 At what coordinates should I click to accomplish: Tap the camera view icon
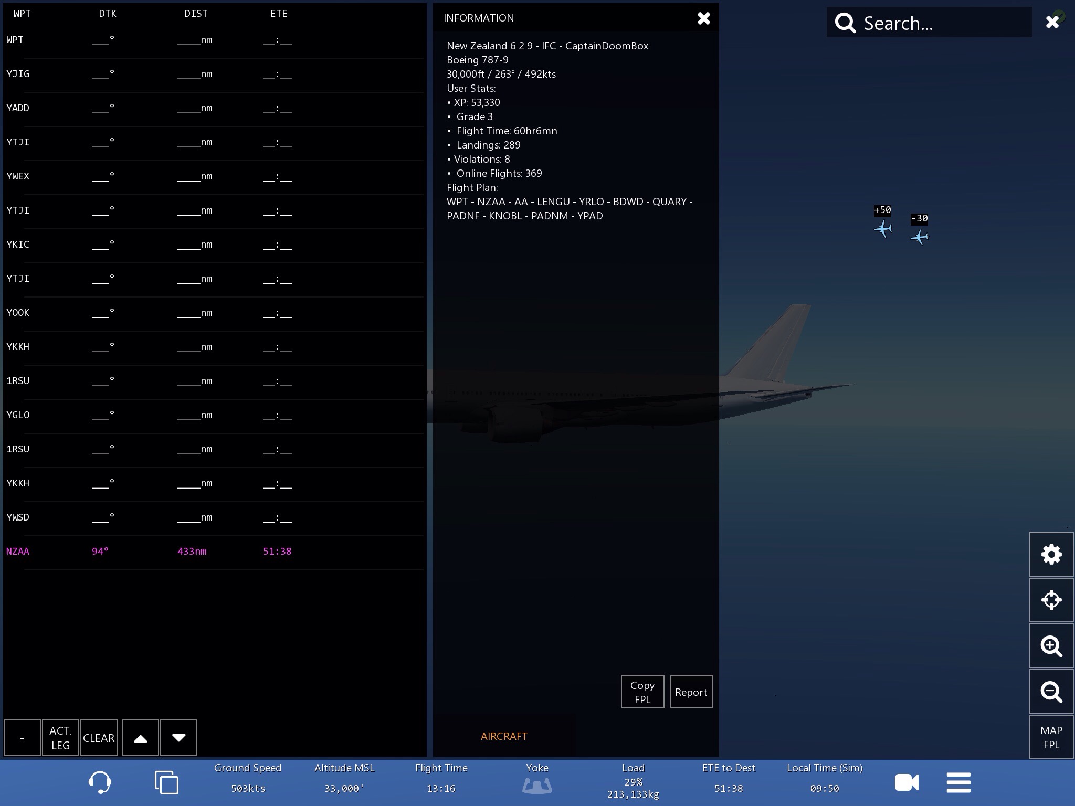(907, 782)
